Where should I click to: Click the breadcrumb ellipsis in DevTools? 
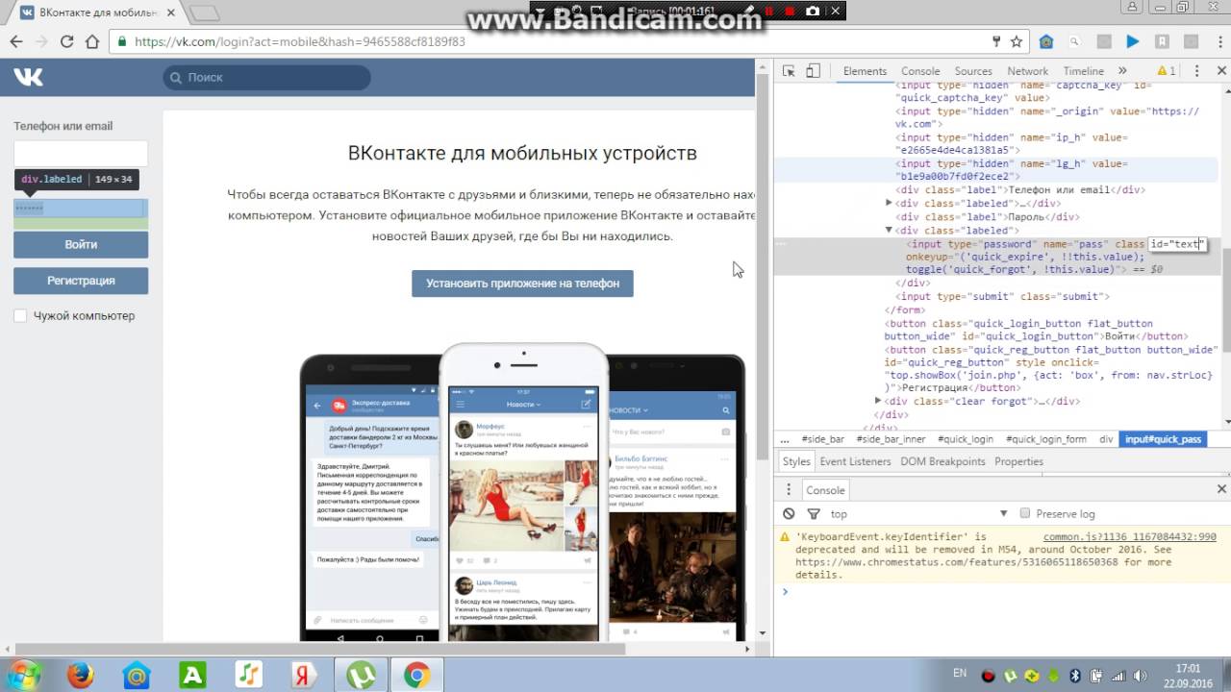point(785,439)
